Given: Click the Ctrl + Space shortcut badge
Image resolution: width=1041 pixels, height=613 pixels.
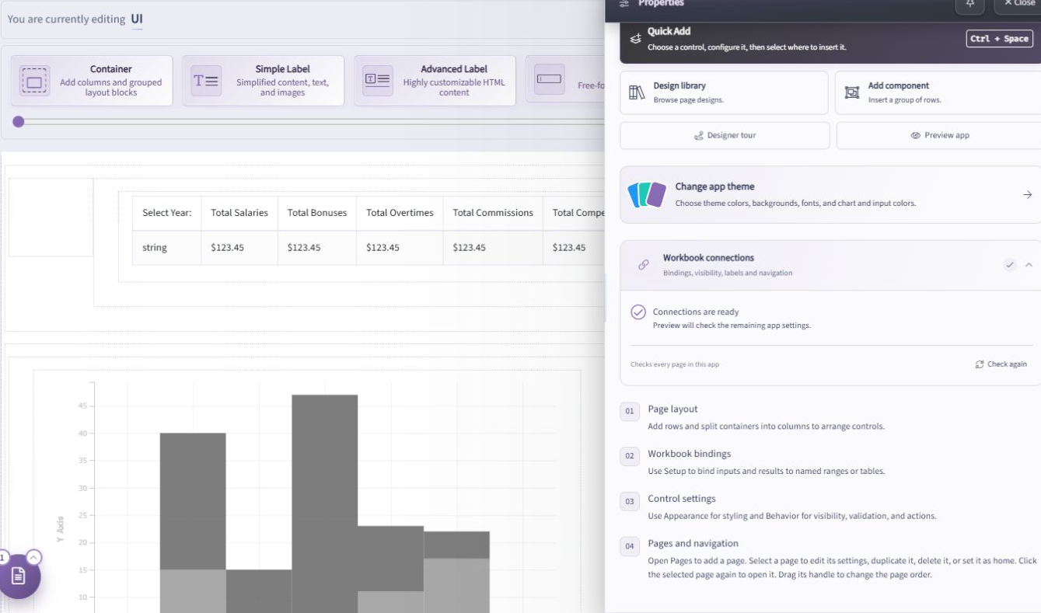Looking at the screenshot, I should [x=999, y=39].
